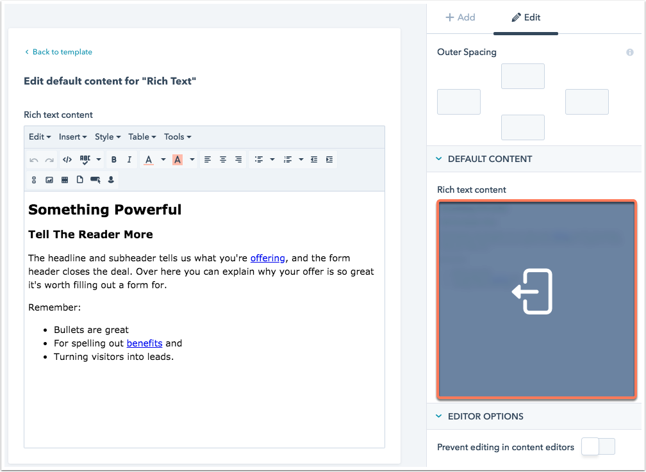Click the personalization token person icon
The image size is (646, 472).
(x=110, y=179)
